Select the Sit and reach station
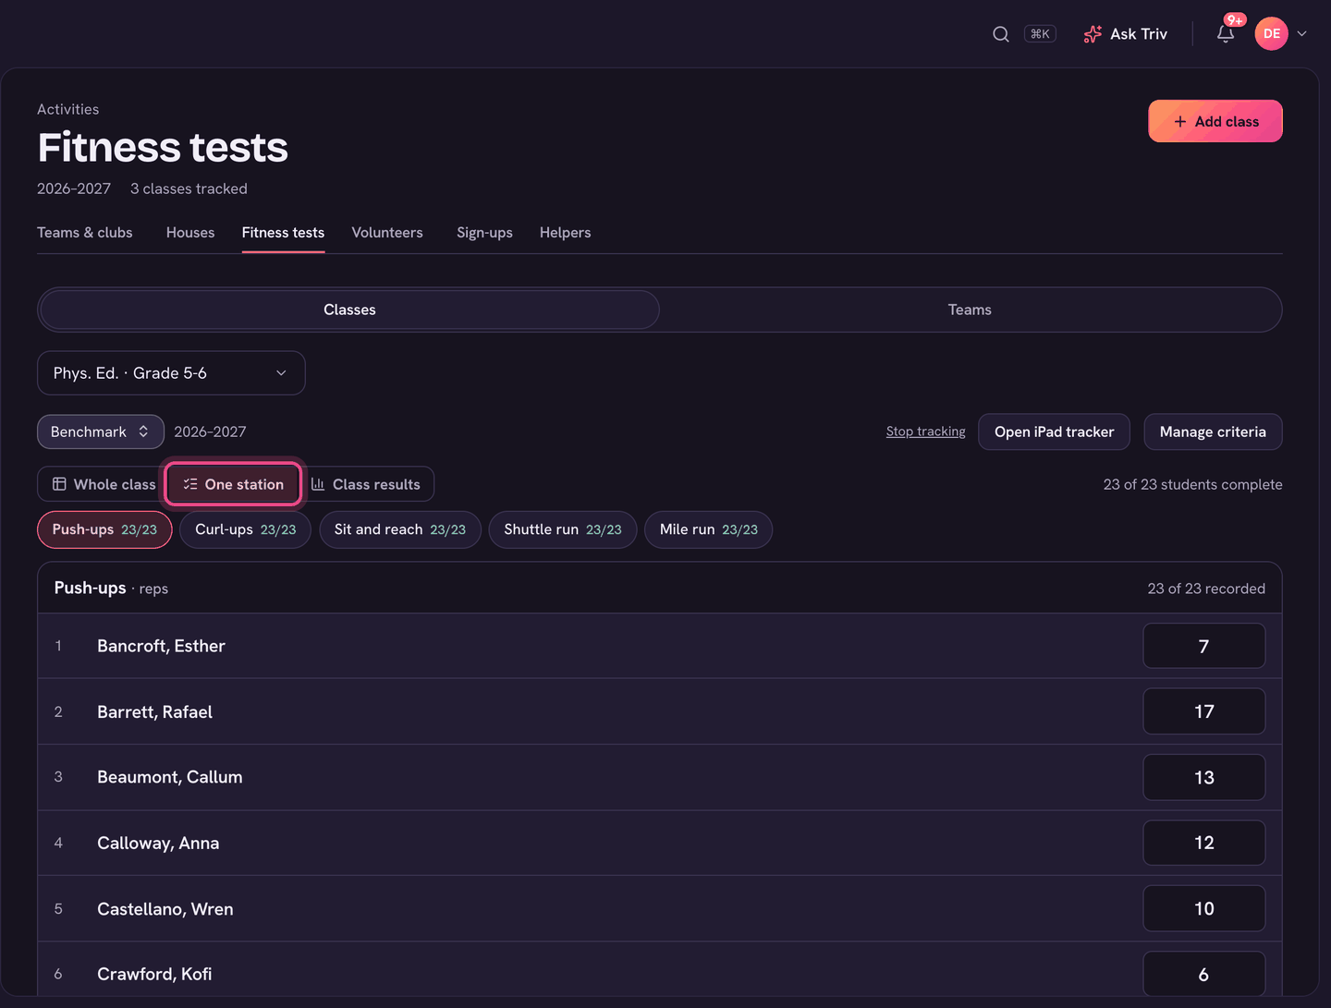1331x1008 pixels. pos(400,529)
